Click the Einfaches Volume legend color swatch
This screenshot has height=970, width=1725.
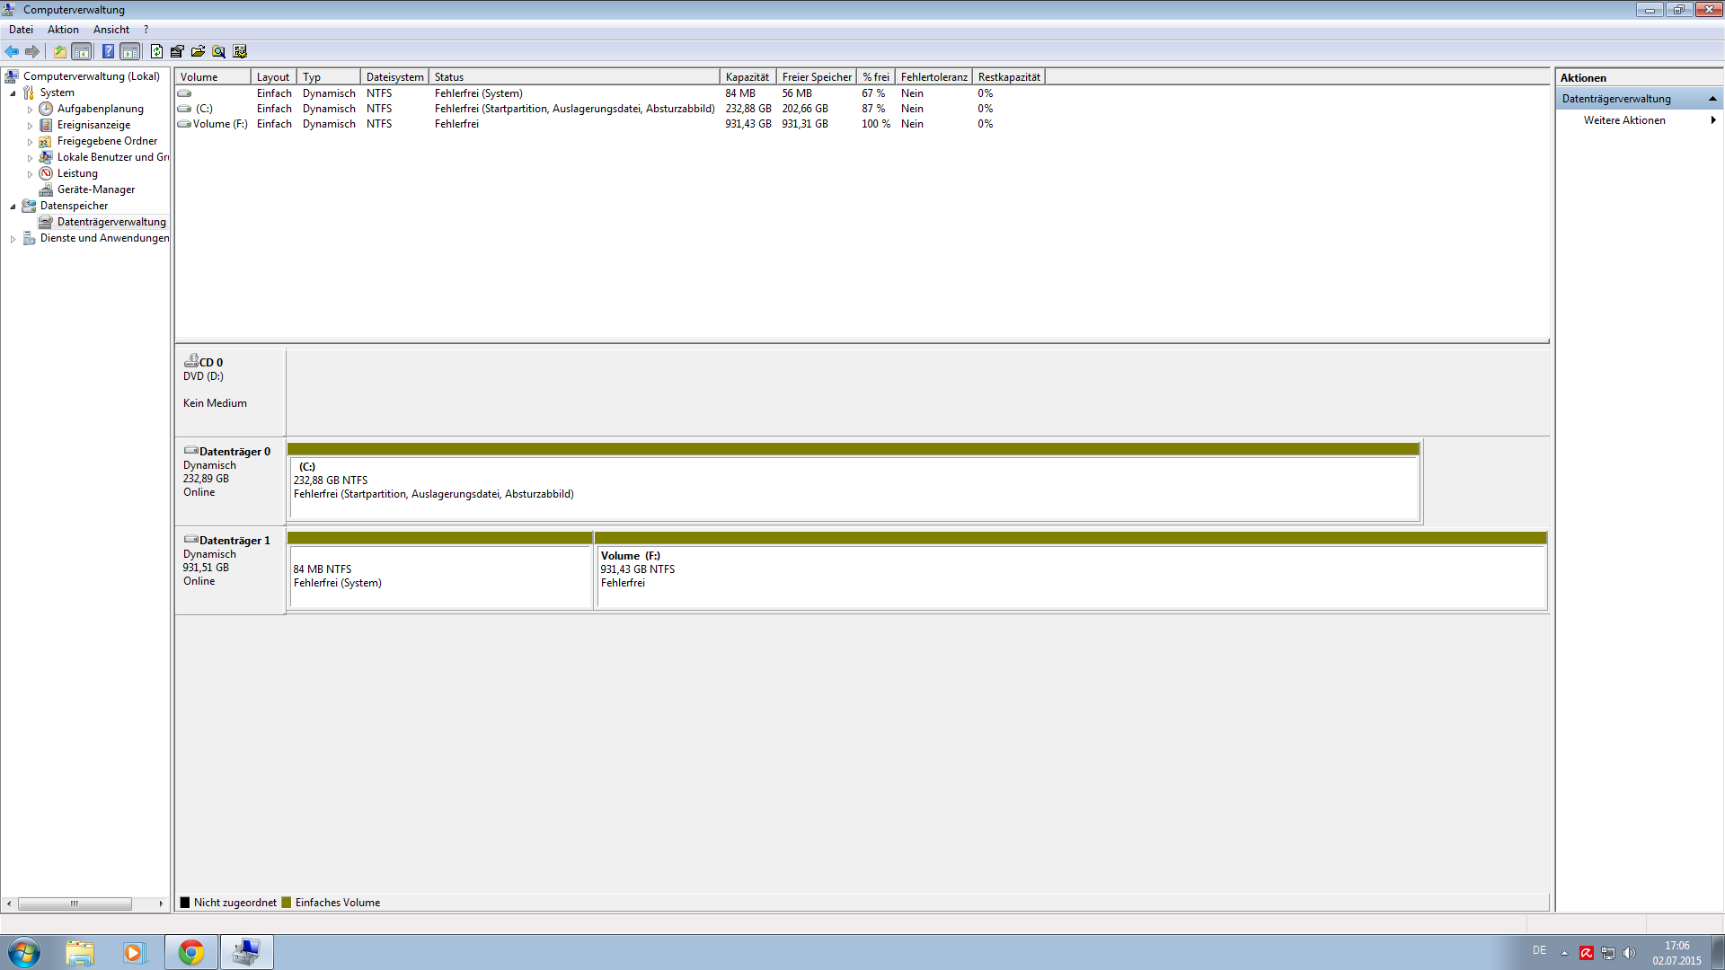point(287,903)
